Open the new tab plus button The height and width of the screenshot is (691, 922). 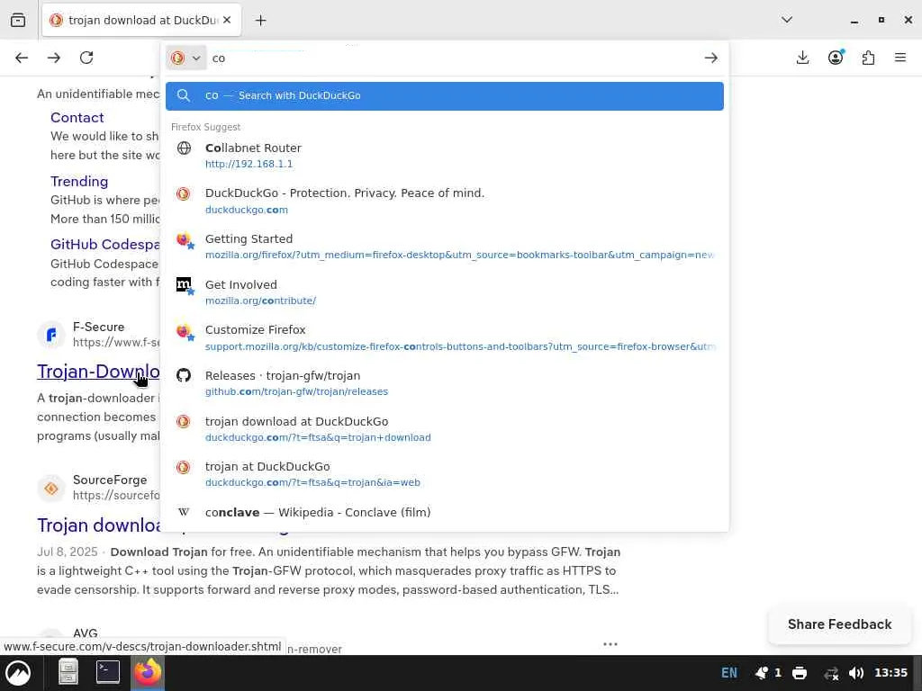click(x=260, y=21)
